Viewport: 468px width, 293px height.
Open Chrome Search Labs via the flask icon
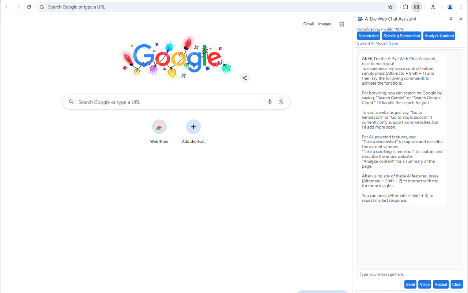coord(433,7)
